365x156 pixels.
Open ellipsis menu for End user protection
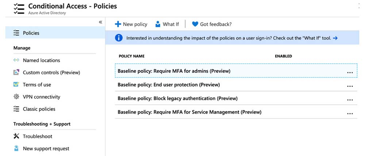[350, 86]
